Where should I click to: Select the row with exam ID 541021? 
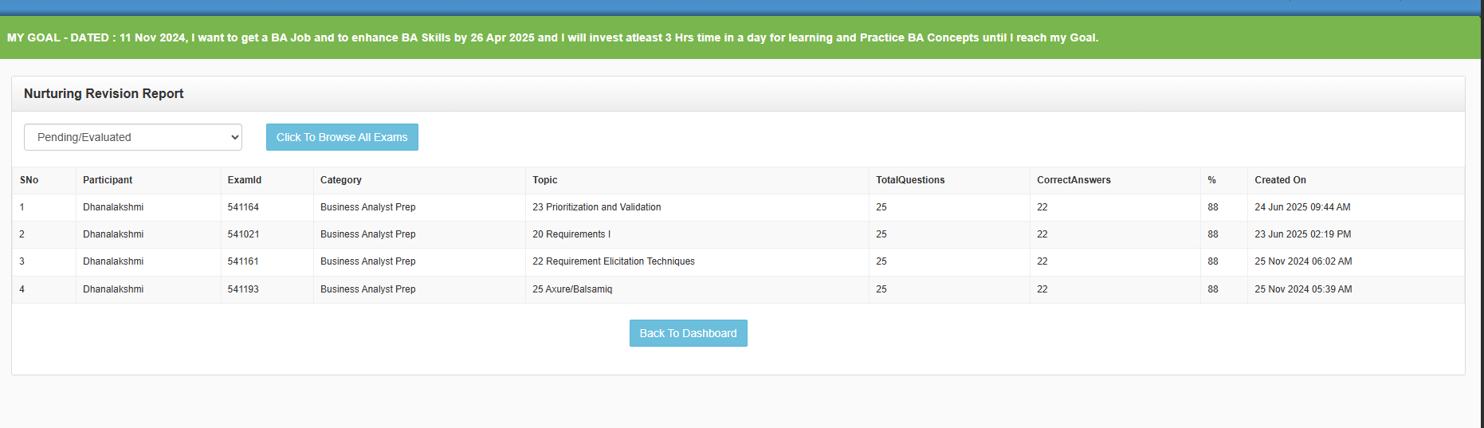pyautogui.click(x=243, y=234)
